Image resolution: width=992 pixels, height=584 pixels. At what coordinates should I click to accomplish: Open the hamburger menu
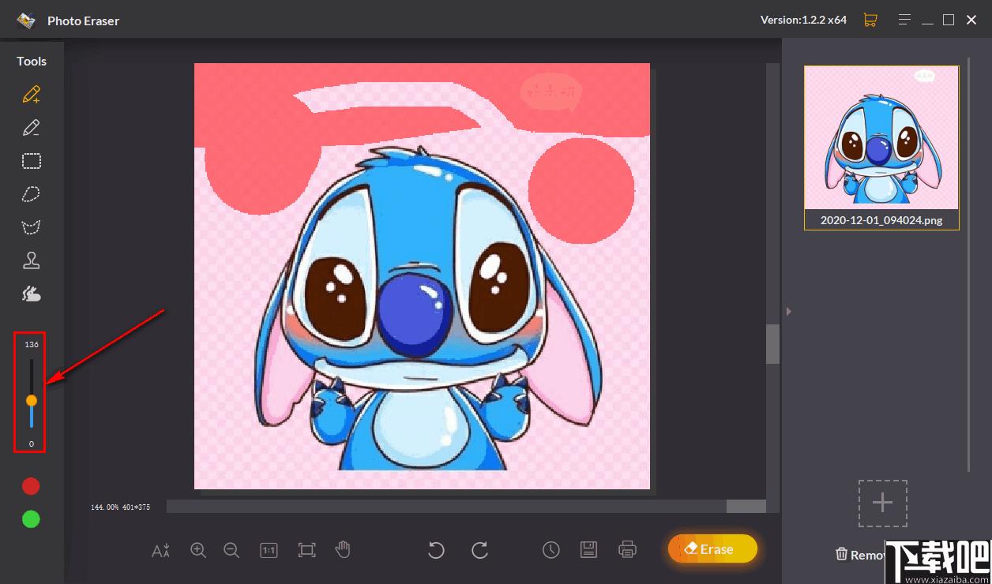point(904,20)
